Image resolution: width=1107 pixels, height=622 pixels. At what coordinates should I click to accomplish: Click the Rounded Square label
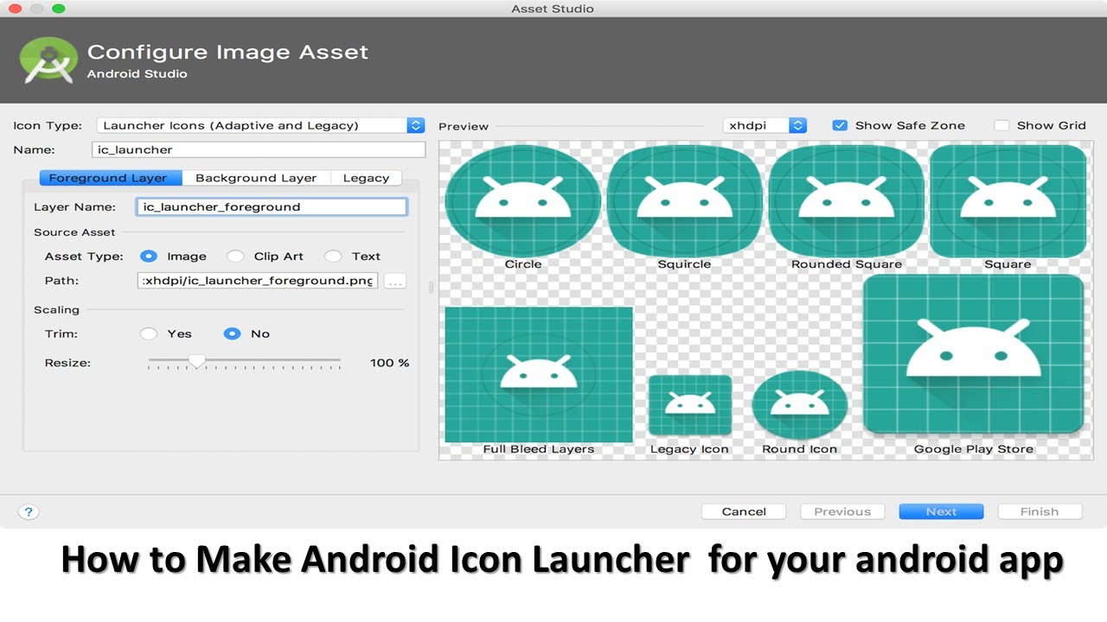click(x=847, y=264)
